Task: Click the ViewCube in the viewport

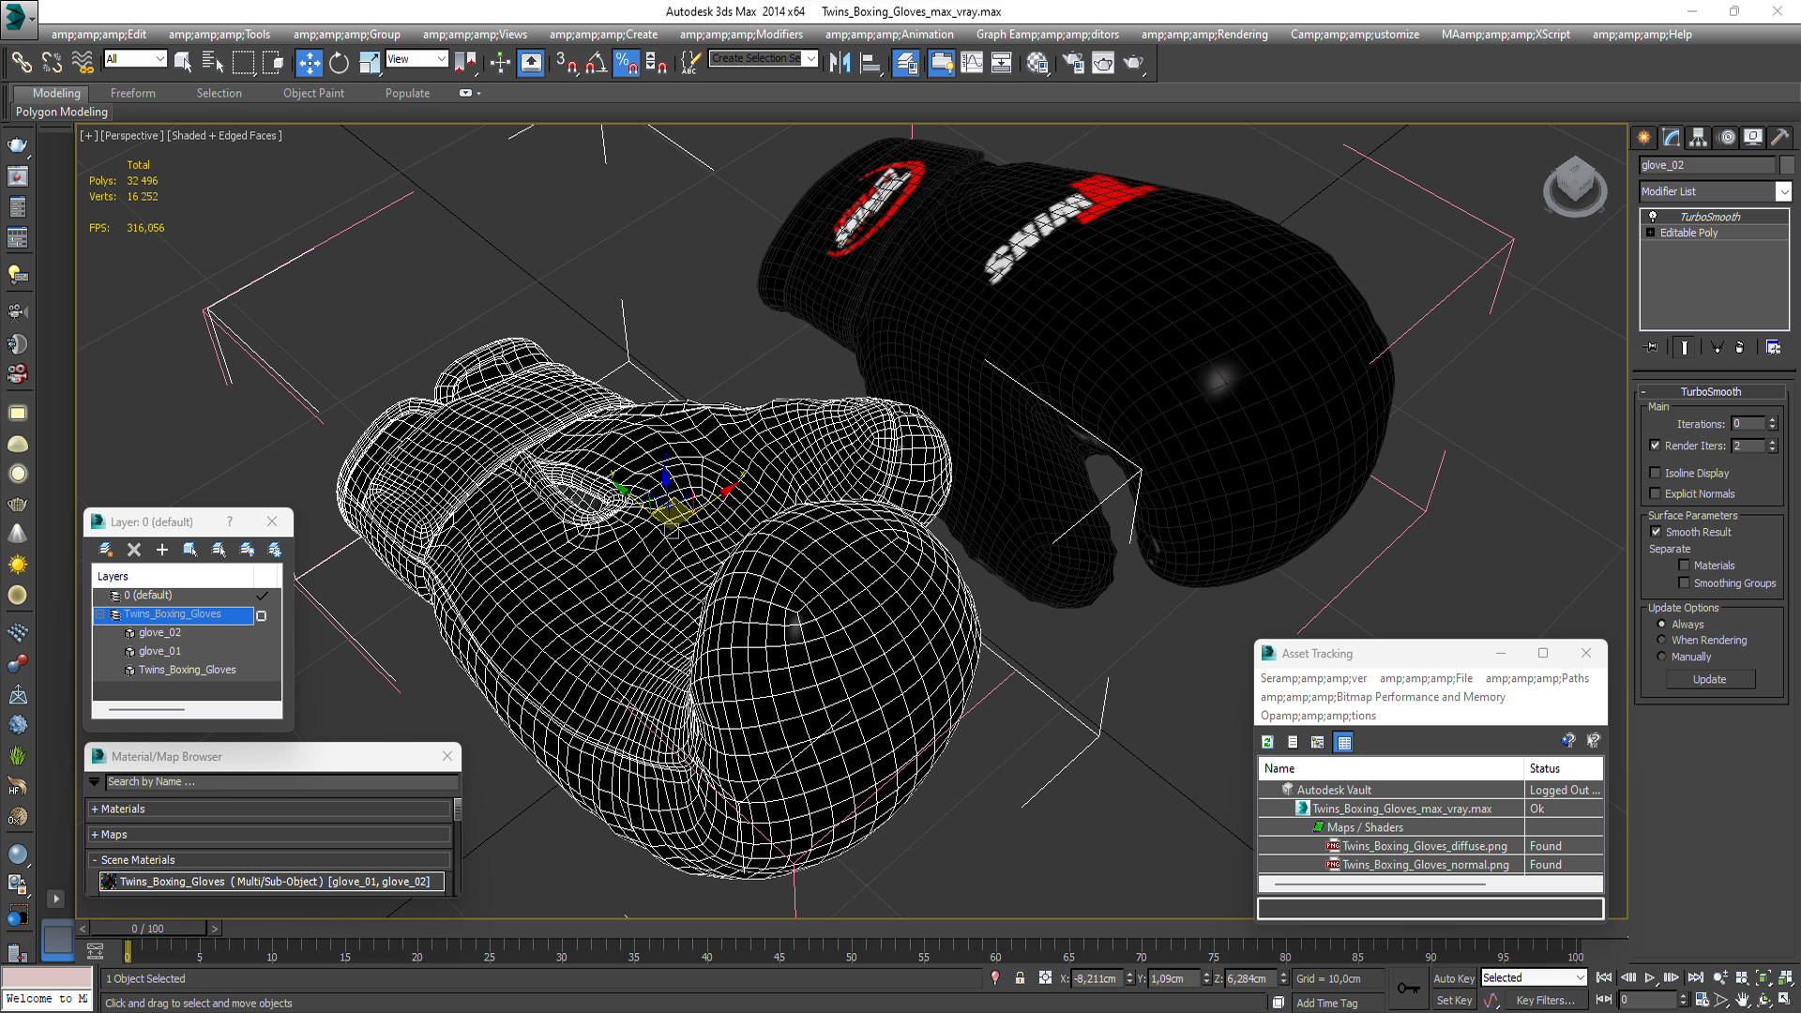Action: click(1575, 185)
